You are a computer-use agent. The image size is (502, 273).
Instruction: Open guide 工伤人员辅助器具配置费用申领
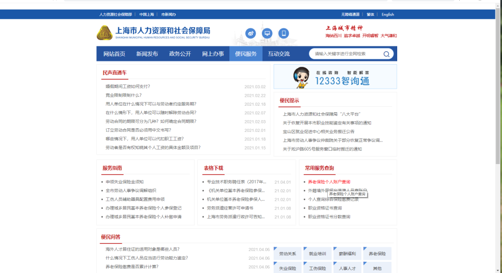[135, 199]
